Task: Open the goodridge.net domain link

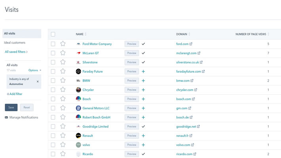Action: coord(186,126)
